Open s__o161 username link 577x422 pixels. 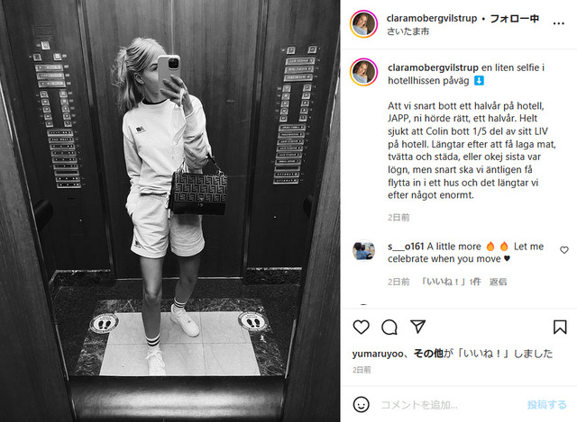pyautogui.click(x=406, y=247)
